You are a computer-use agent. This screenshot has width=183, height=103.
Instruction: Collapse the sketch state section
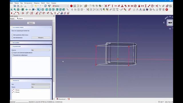click(51, 27)
